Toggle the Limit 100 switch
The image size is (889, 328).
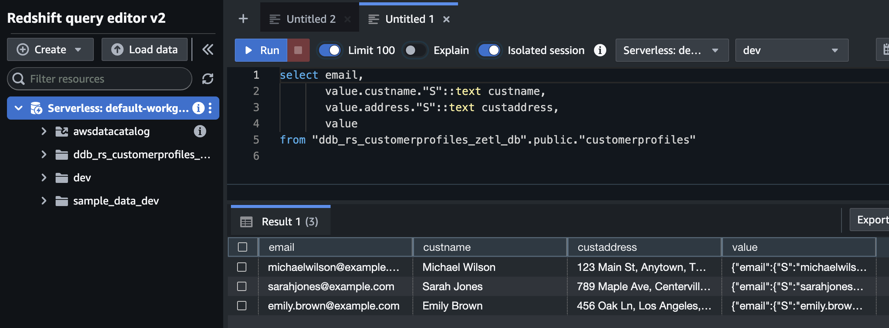pos(329,50)
